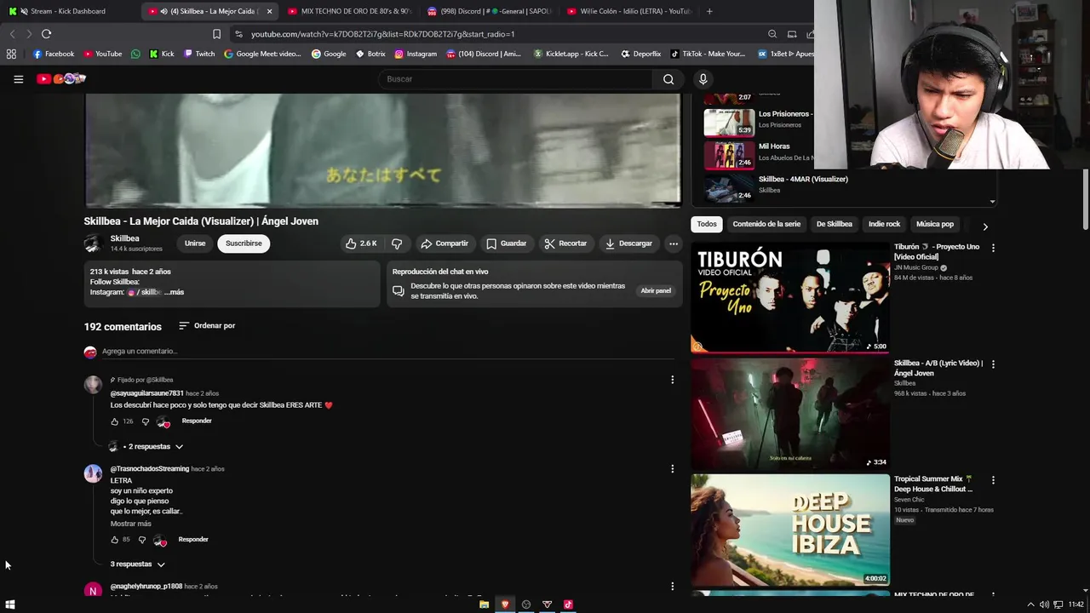Open the more actions three-dot menu beside Descargar
Viewport: 1090px width, 613px height.
[x=674, y=243]
